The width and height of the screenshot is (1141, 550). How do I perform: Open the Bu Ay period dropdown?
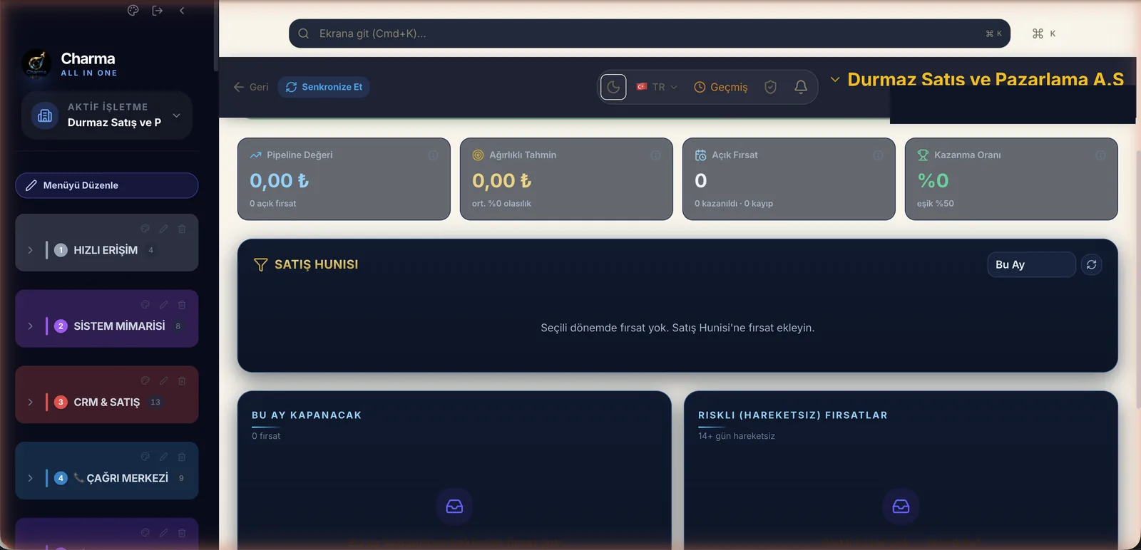pos(1031,264)
